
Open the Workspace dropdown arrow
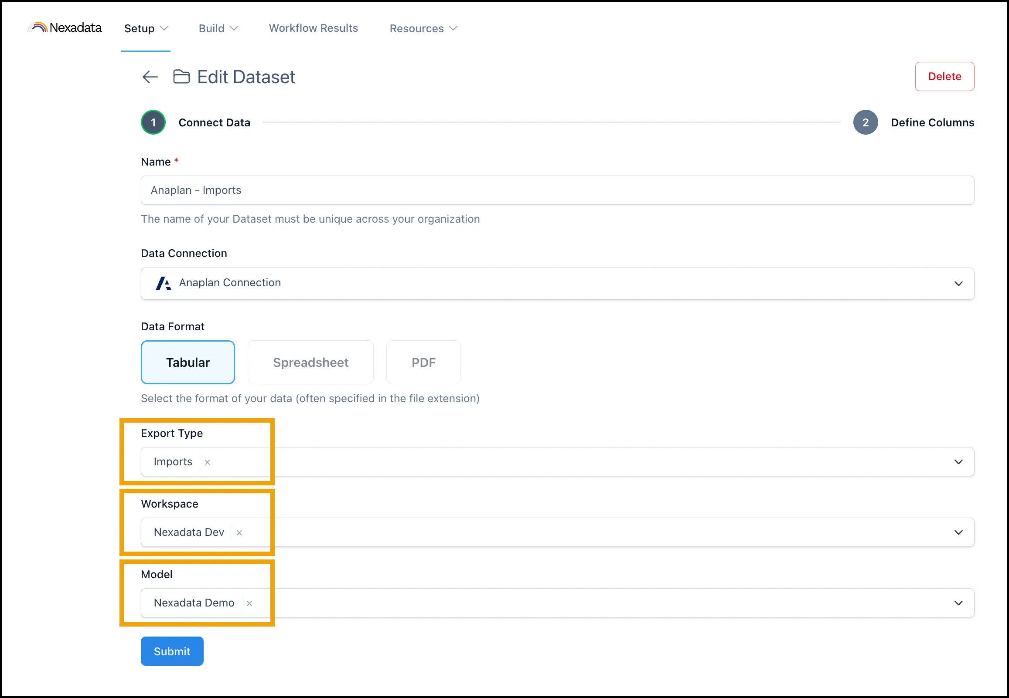point(958,532)
